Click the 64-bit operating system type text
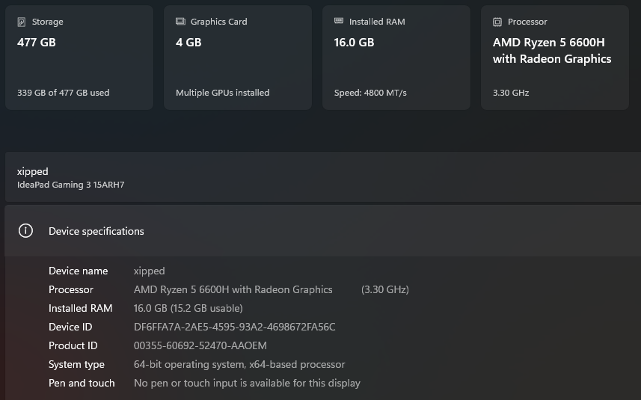The image size is (641, 400). pyautogui.click(x=239, y=364)
